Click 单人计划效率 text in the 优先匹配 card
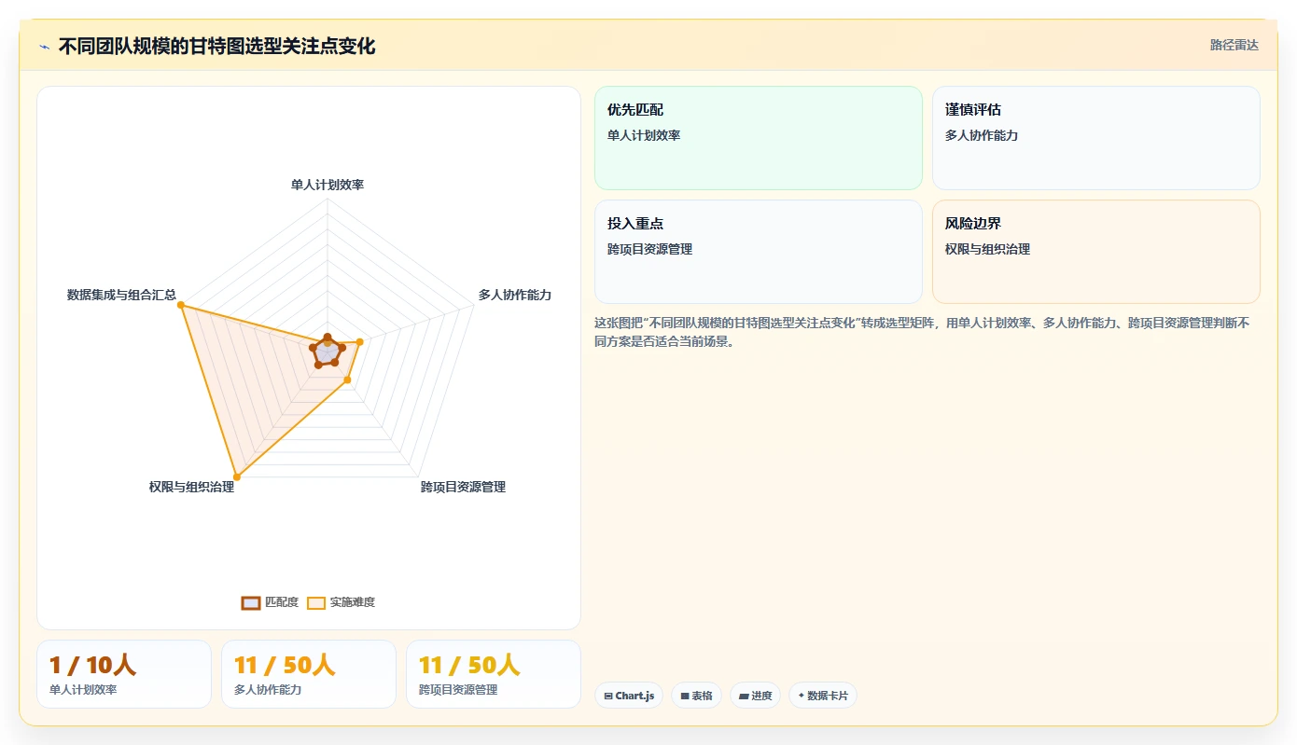 tap(644, 135)
